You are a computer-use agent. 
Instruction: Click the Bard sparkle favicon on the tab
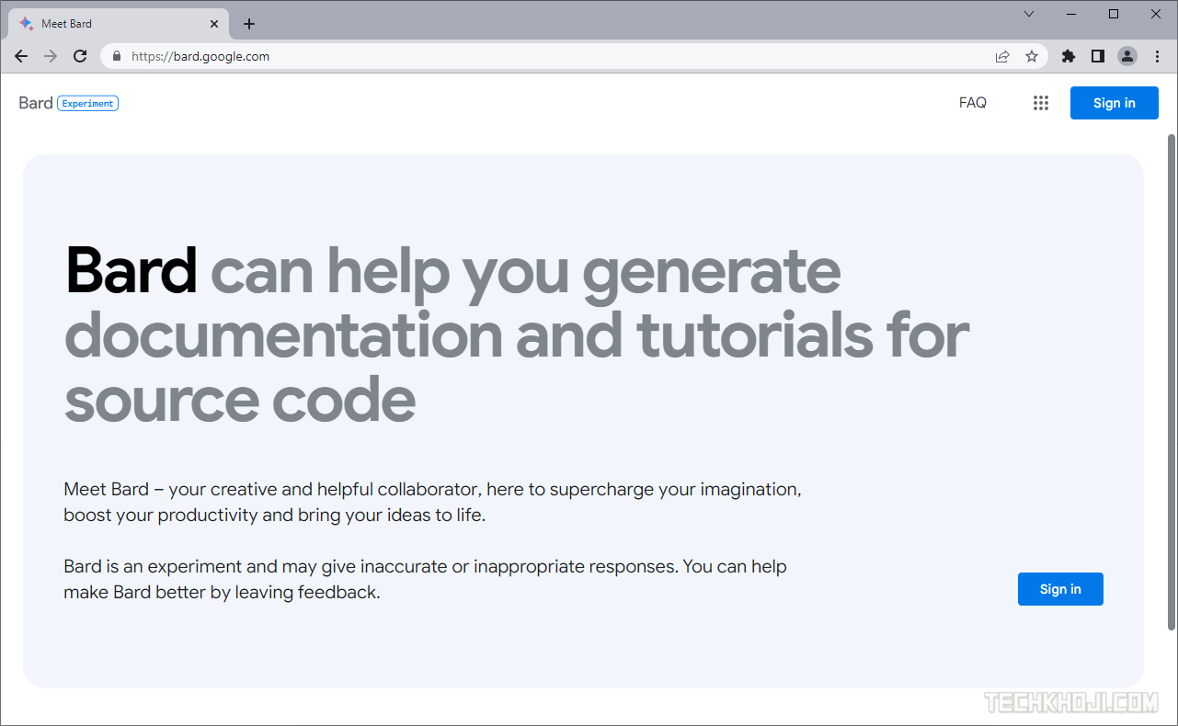pos(27,24)
